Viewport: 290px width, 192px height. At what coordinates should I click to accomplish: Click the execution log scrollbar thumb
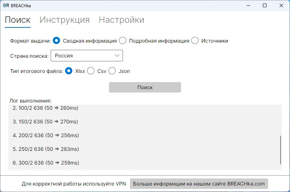coord(280,150)
